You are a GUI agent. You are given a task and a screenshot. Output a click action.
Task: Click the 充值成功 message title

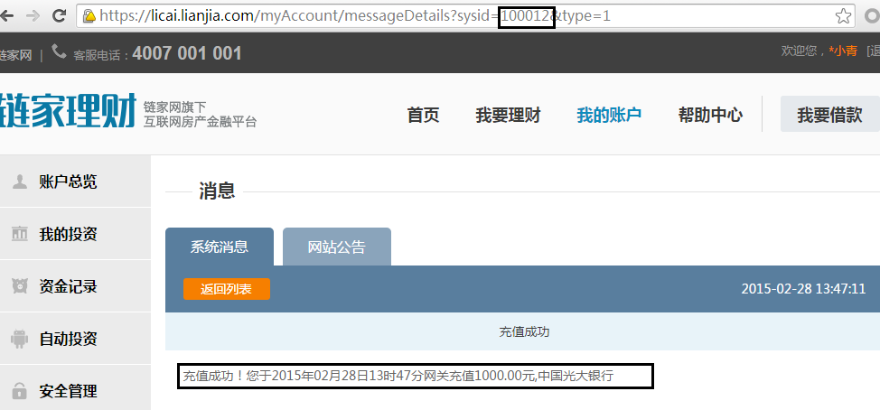click(x=524, y=332)
